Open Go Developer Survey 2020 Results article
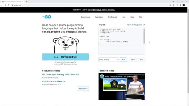This screenshot has height=106, width=189. click(61, 74)
